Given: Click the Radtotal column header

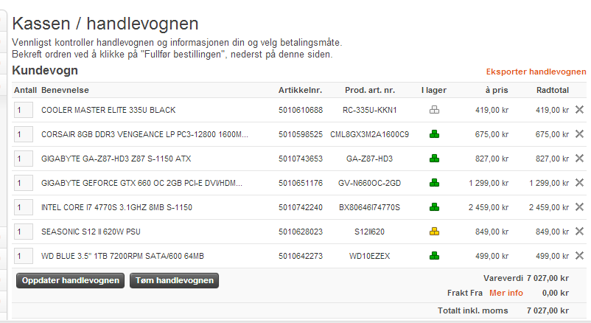Looking at the screenshot, I should coord(553,90).
